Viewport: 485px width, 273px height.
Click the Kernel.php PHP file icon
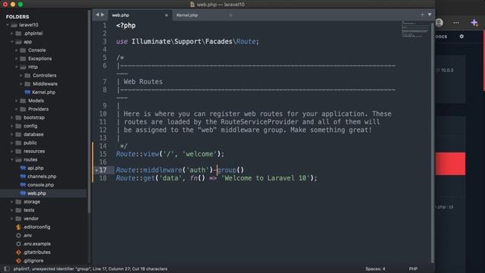[27, 93]
